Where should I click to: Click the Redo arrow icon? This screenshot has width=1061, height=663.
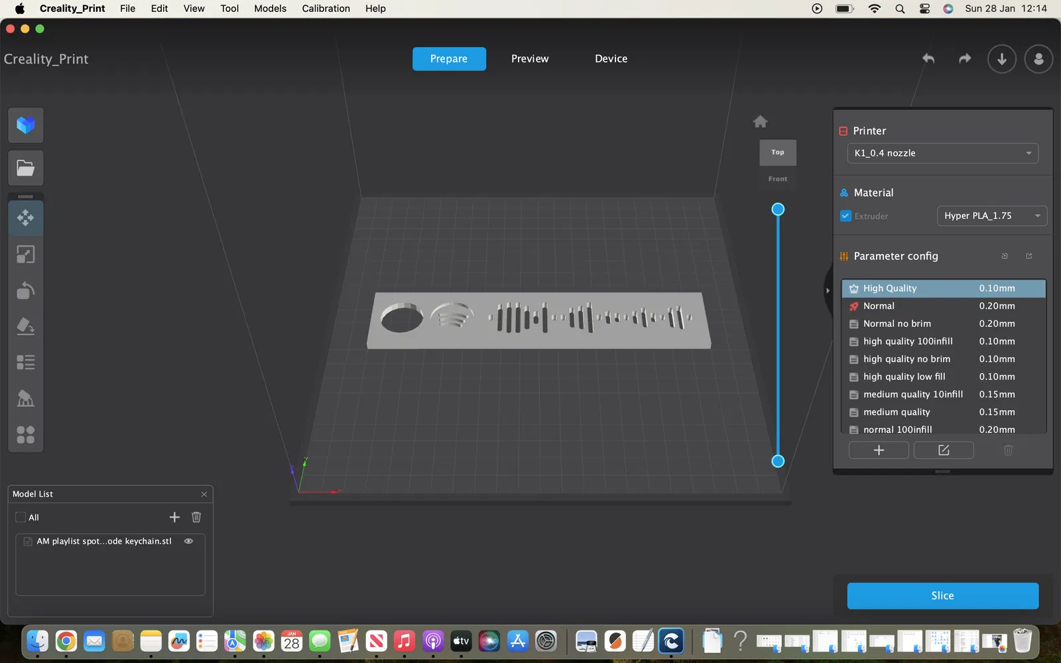click(x=965, y=58)
